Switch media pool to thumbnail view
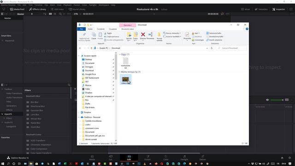295x166 pixels. [50, 14]
